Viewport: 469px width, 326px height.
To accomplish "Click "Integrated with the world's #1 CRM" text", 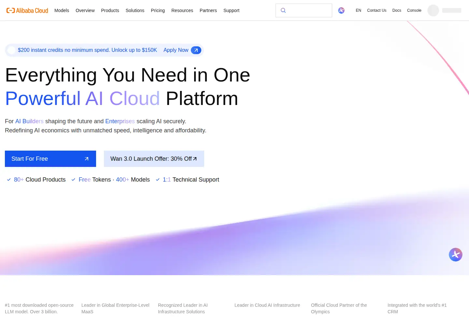I will [x=417, y=308].
